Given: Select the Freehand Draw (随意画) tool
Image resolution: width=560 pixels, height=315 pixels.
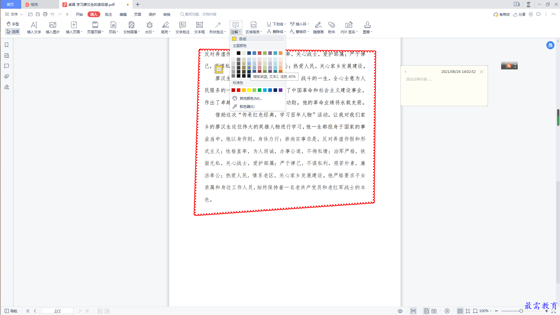Looking at the screenshot, I should [318, 28].
